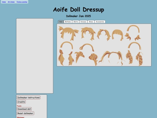Open the Dollmaker instructions
157x118 pixels.
[28, 98]
